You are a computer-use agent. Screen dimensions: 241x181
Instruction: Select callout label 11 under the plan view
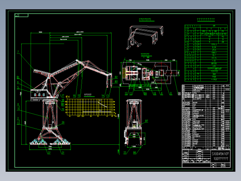coord(131,93)
